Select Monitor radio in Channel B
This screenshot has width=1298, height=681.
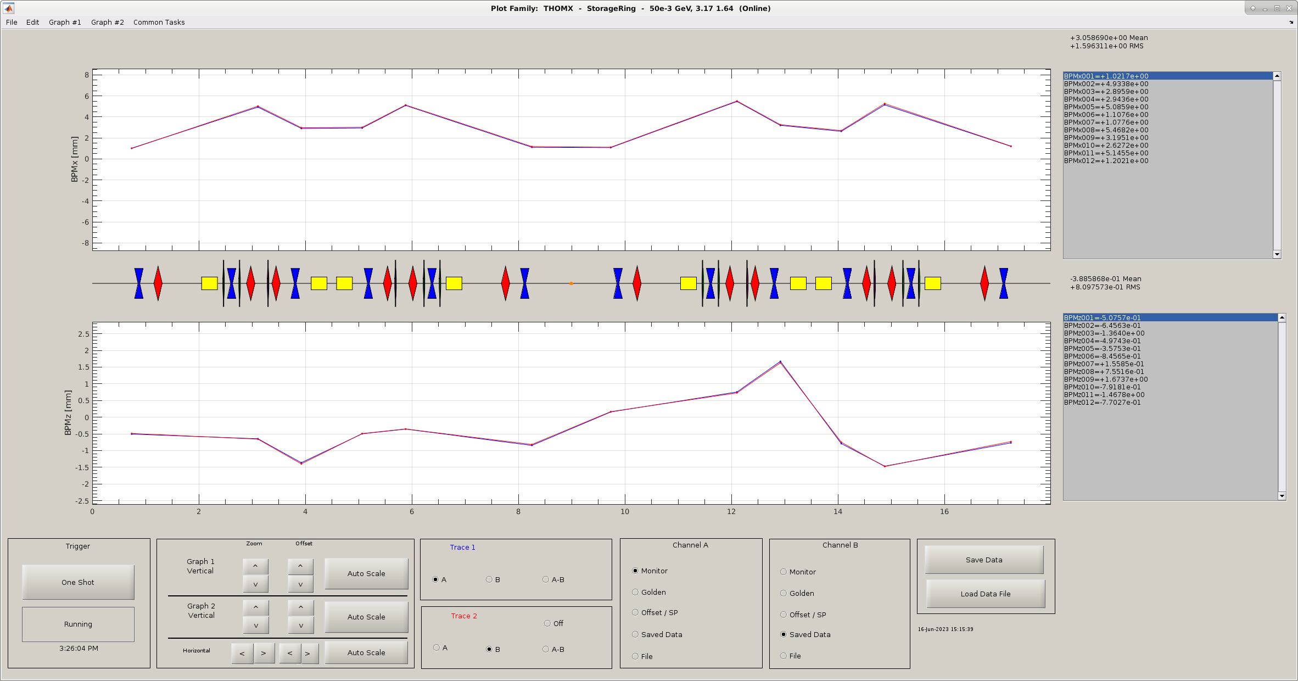784,572
